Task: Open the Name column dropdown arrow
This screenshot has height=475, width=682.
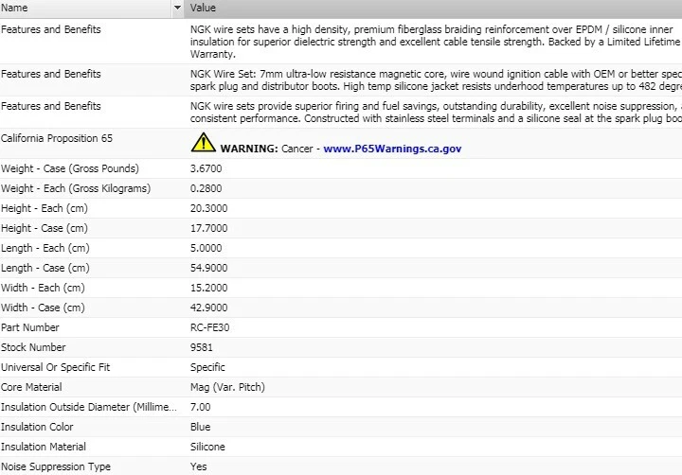Action: tap(177, 8)
